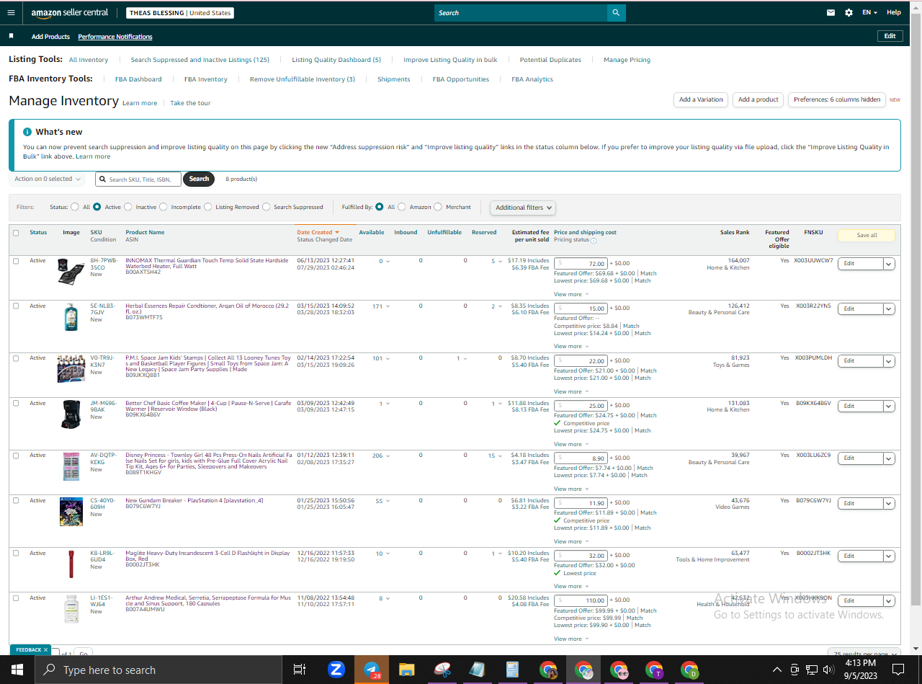Open Windows Start menu

[17, 670]
